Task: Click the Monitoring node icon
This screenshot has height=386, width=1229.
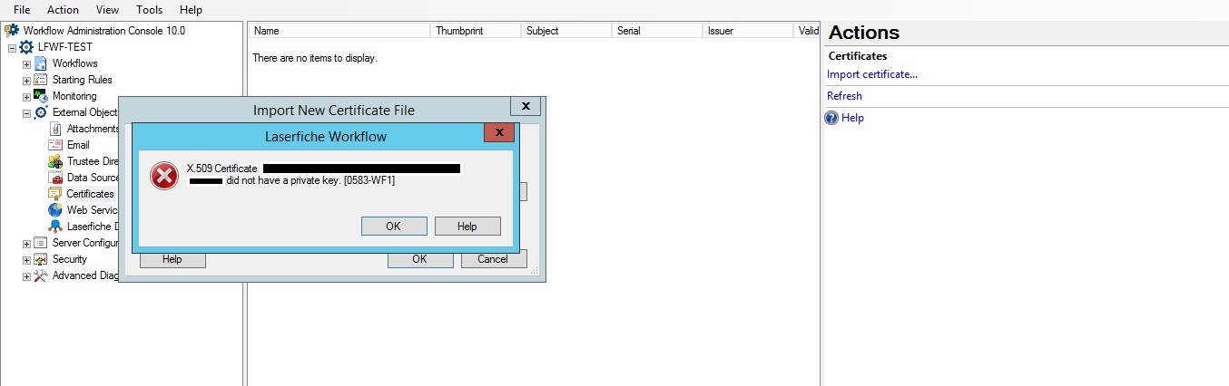Action: click(x=41, y=96)
